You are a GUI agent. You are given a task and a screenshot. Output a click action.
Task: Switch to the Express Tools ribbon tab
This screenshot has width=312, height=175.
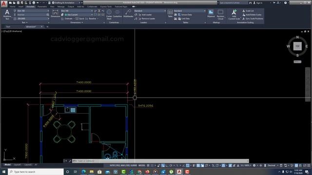point(106,6)
